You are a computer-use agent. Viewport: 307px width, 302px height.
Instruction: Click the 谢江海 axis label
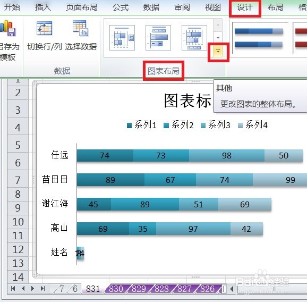tap(55, 203)
